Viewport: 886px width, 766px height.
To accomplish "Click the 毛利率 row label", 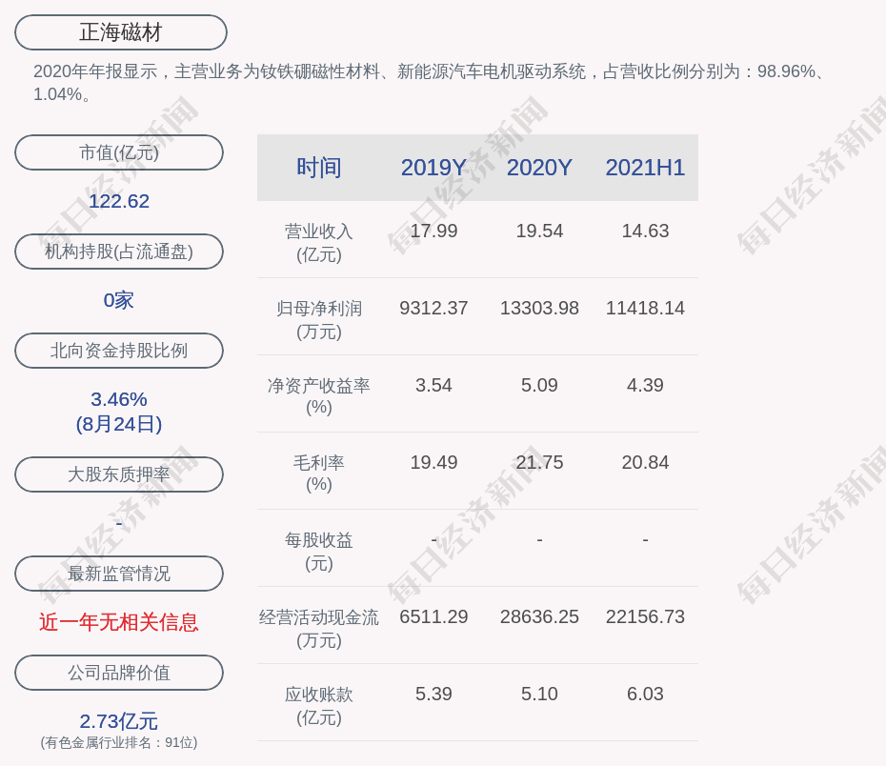I will point(318,462).
